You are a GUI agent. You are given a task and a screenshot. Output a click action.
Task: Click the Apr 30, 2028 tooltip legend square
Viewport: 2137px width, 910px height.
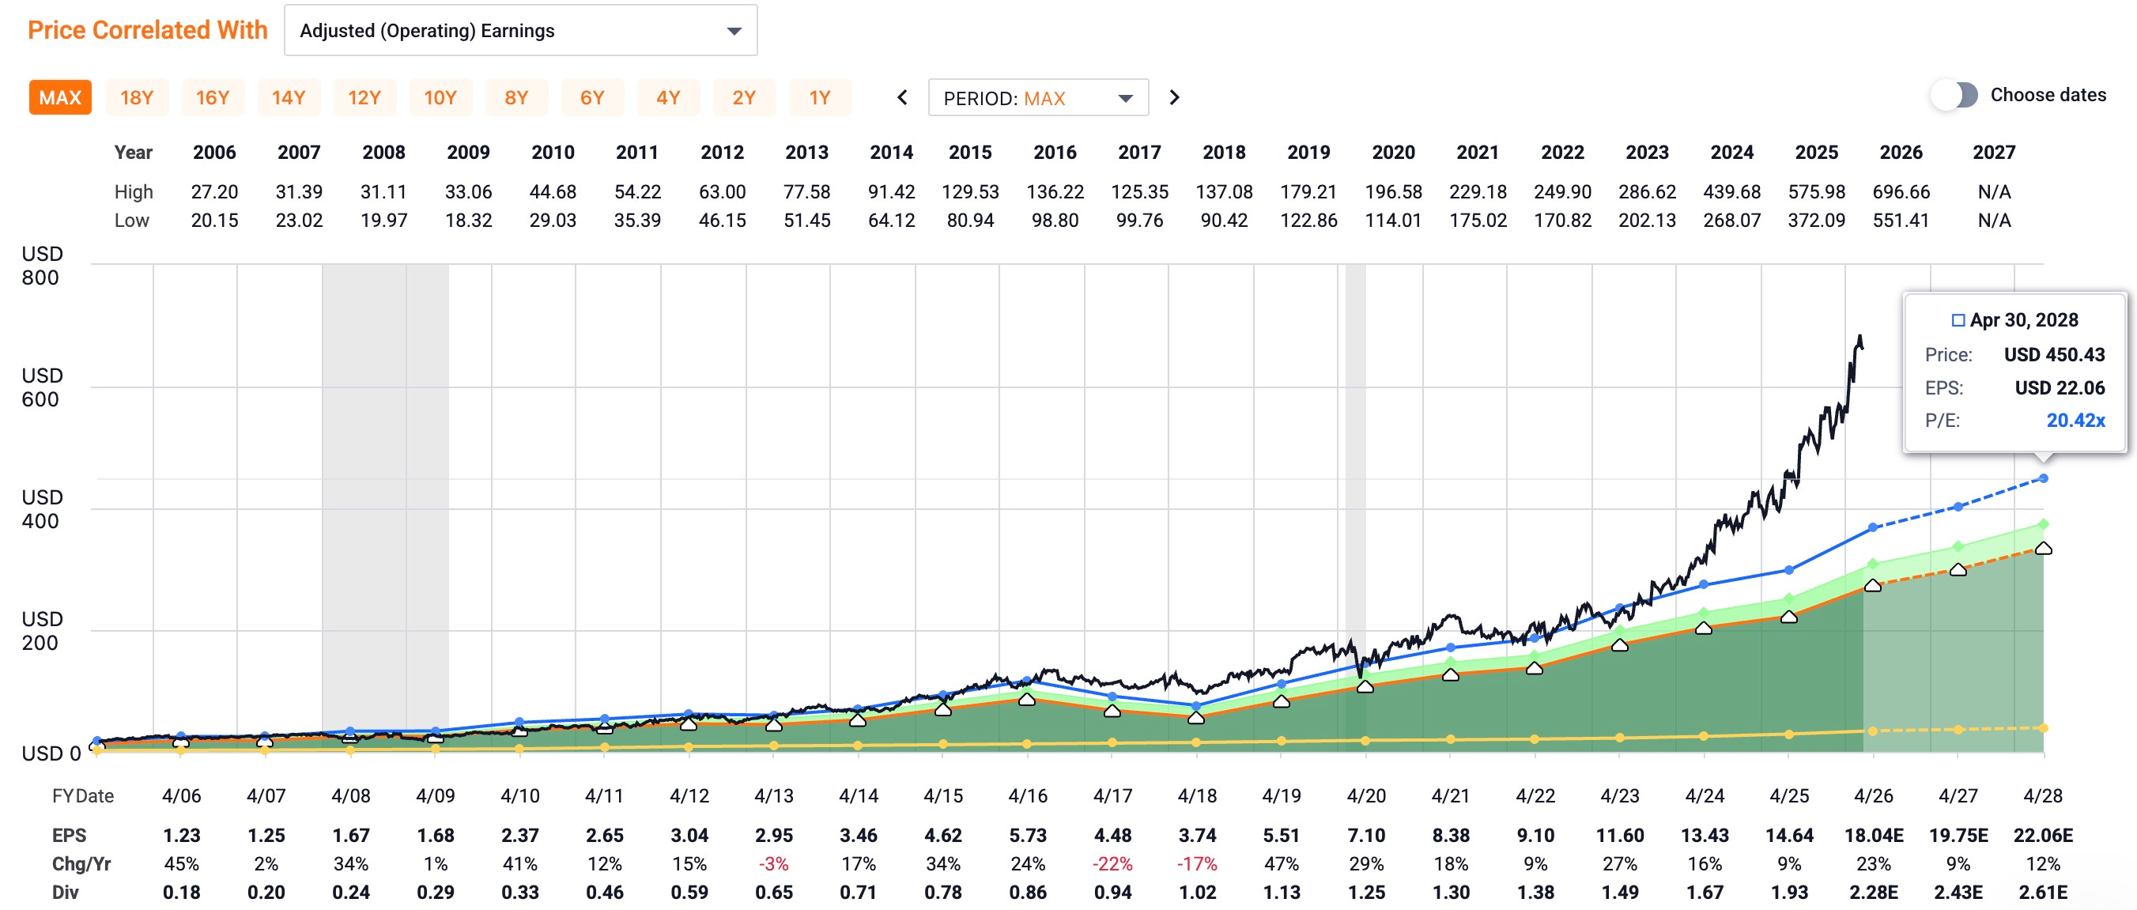[x=1958, y=320]
